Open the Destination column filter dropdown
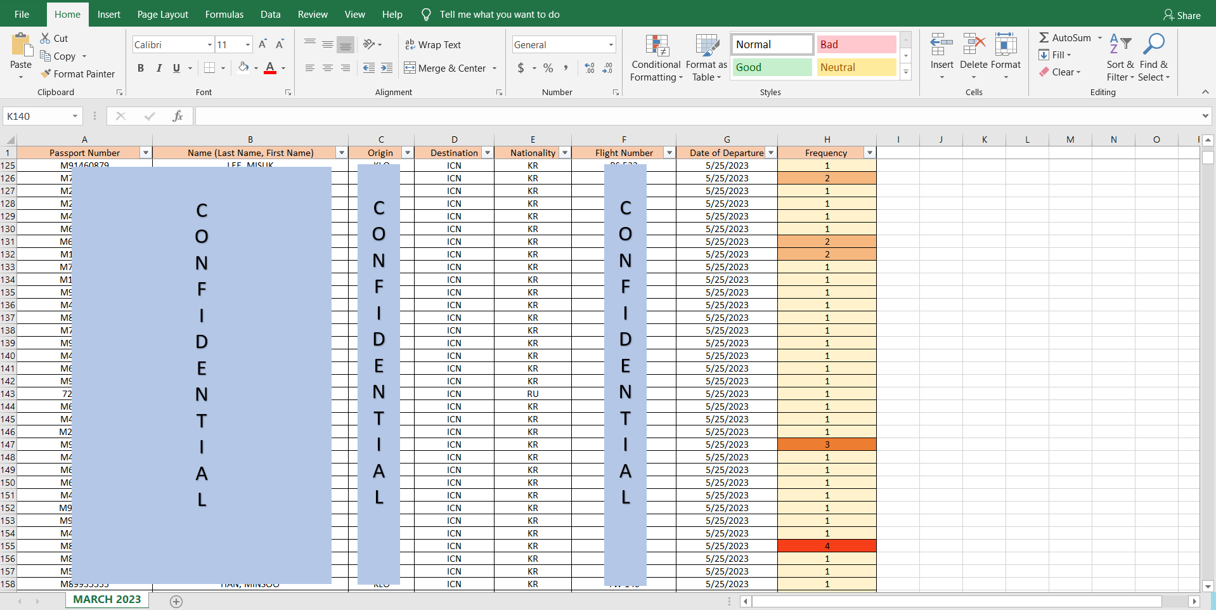Image resolution: width=1216 pixels, height=610 pixels. coord(488,153)
